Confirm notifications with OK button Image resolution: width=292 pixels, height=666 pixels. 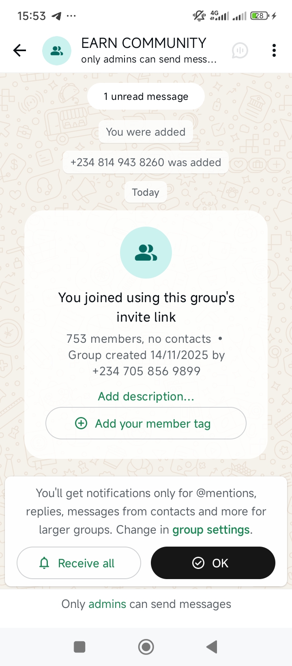[213, 563]
